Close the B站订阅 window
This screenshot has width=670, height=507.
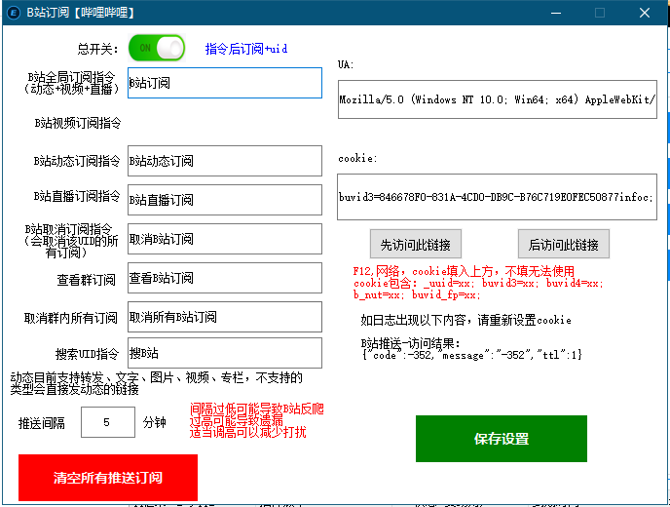point(645,13)
